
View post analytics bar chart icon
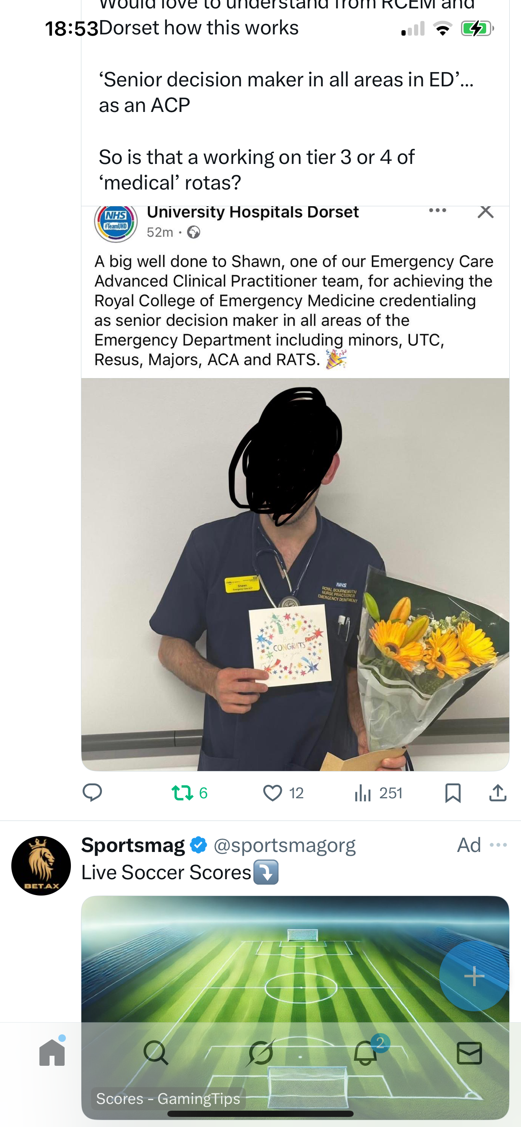click(x=362, y=792)
